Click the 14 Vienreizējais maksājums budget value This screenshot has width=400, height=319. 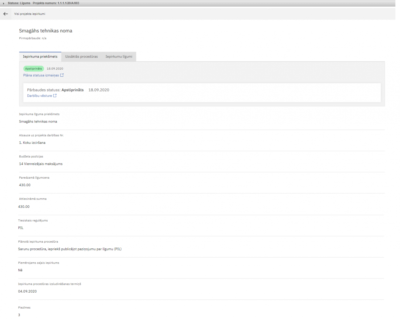[41, 164]
